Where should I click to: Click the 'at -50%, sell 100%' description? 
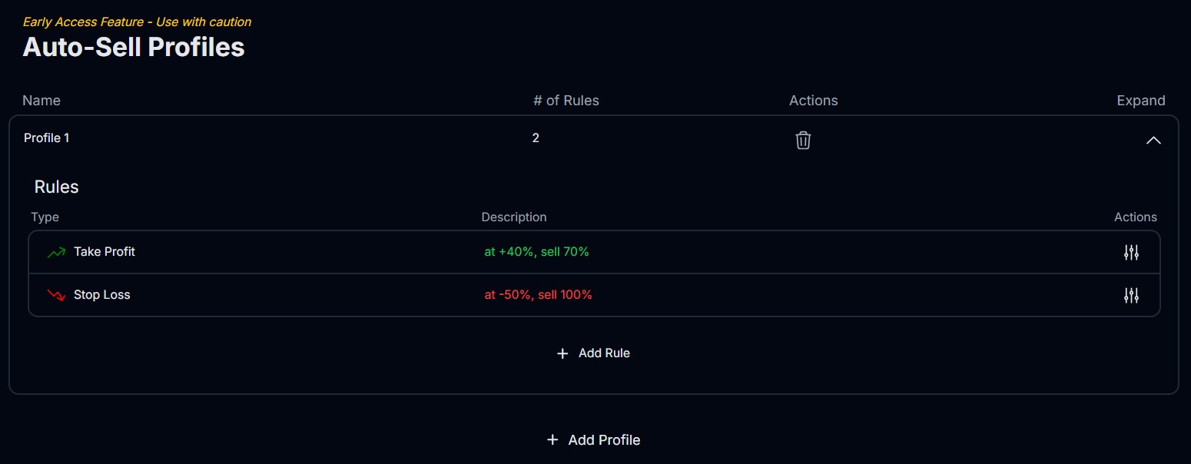(x=538, y=295)
